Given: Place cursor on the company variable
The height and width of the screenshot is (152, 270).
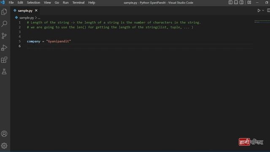Looking at the screenshot, I should coord(34,41).
